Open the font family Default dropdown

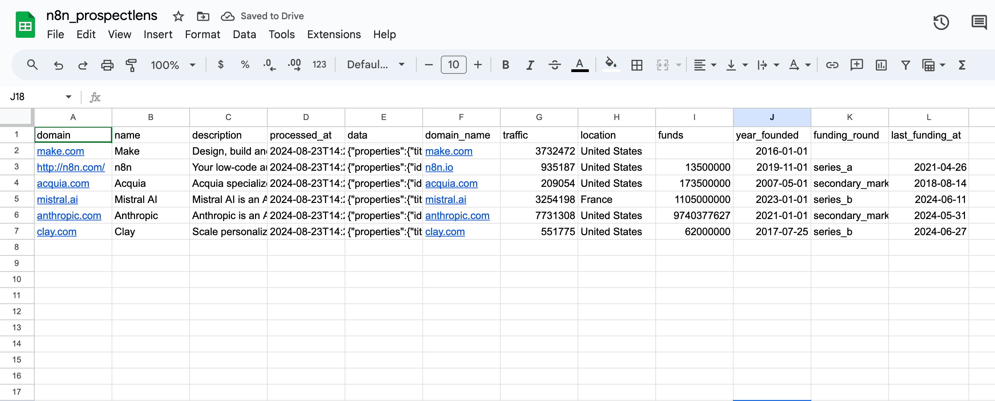coord(375,64)
